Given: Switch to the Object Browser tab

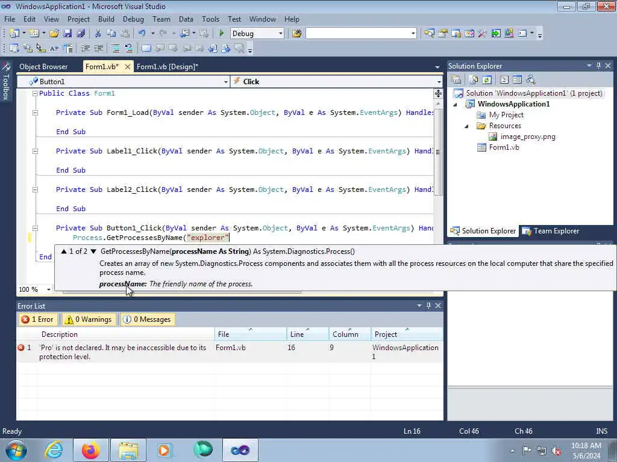Looking at the screenshot, I should coord(43,67).
